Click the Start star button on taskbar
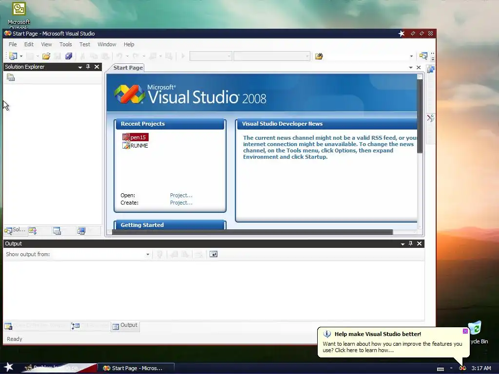Image resolution: width=499 pixels, height=374 pixels. [9, 367]
